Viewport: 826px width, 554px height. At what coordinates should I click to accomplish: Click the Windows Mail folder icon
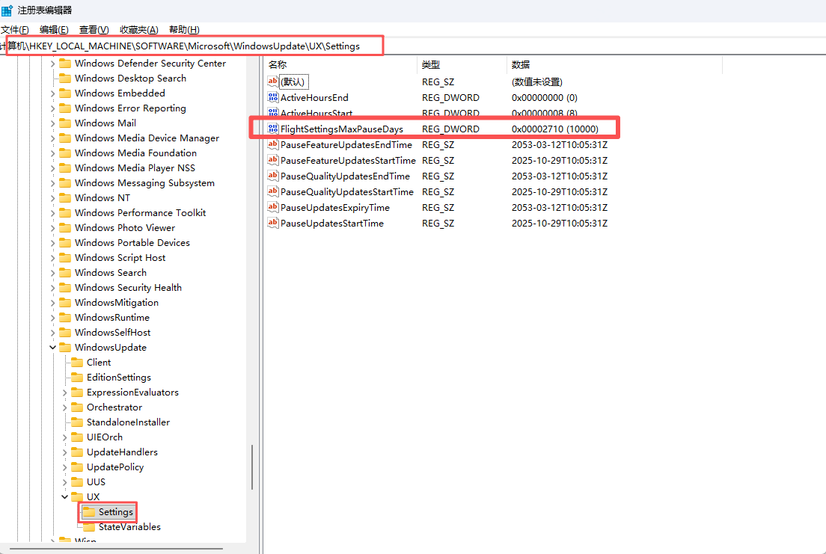click(65, 123)
